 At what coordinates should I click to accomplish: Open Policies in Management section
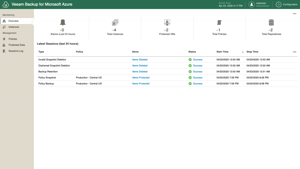point(13,39)
